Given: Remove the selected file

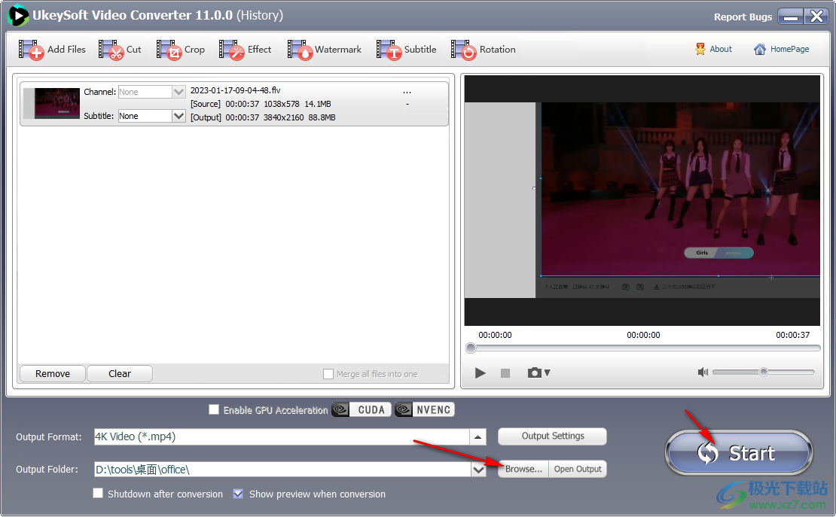Looking at the screenshot, I should point(52,373).
